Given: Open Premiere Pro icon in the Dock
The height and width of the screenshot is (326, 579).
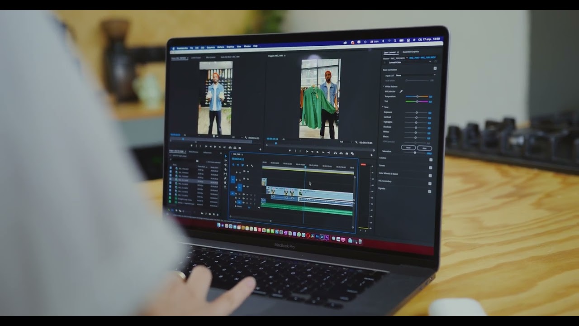Looking at the screenshot, I should 327,237.
